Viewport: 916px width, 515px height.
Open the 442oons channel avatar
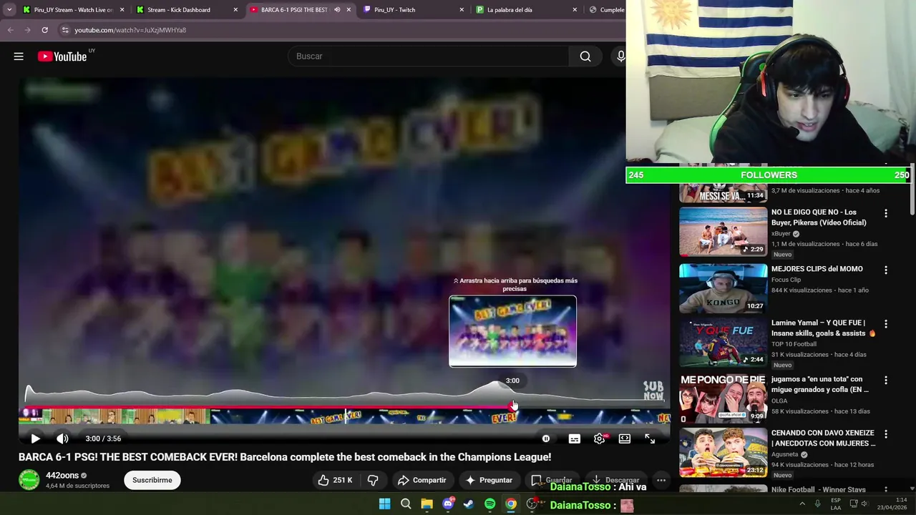click(29, 480)
